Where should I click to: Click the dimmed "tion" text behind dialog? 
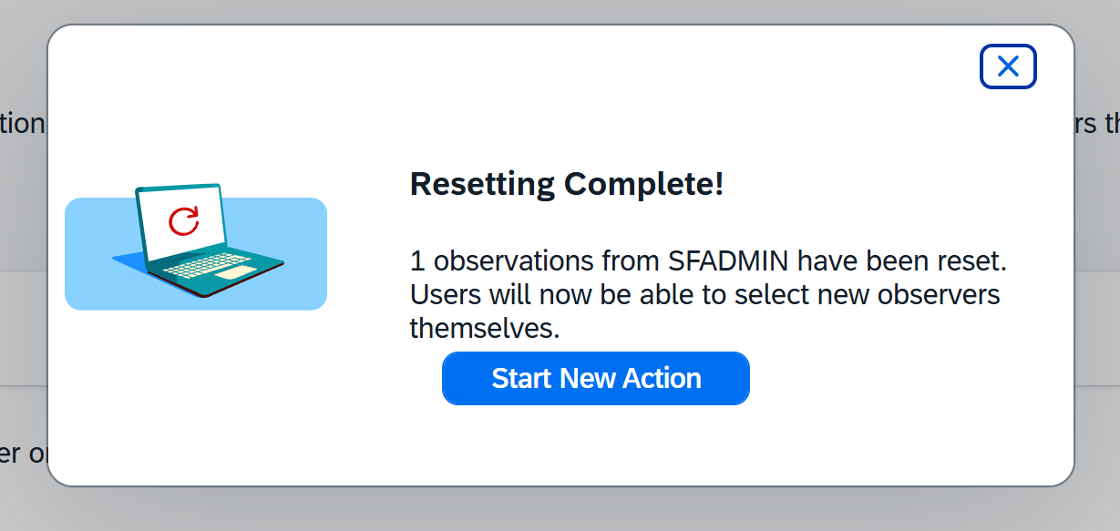23,123
